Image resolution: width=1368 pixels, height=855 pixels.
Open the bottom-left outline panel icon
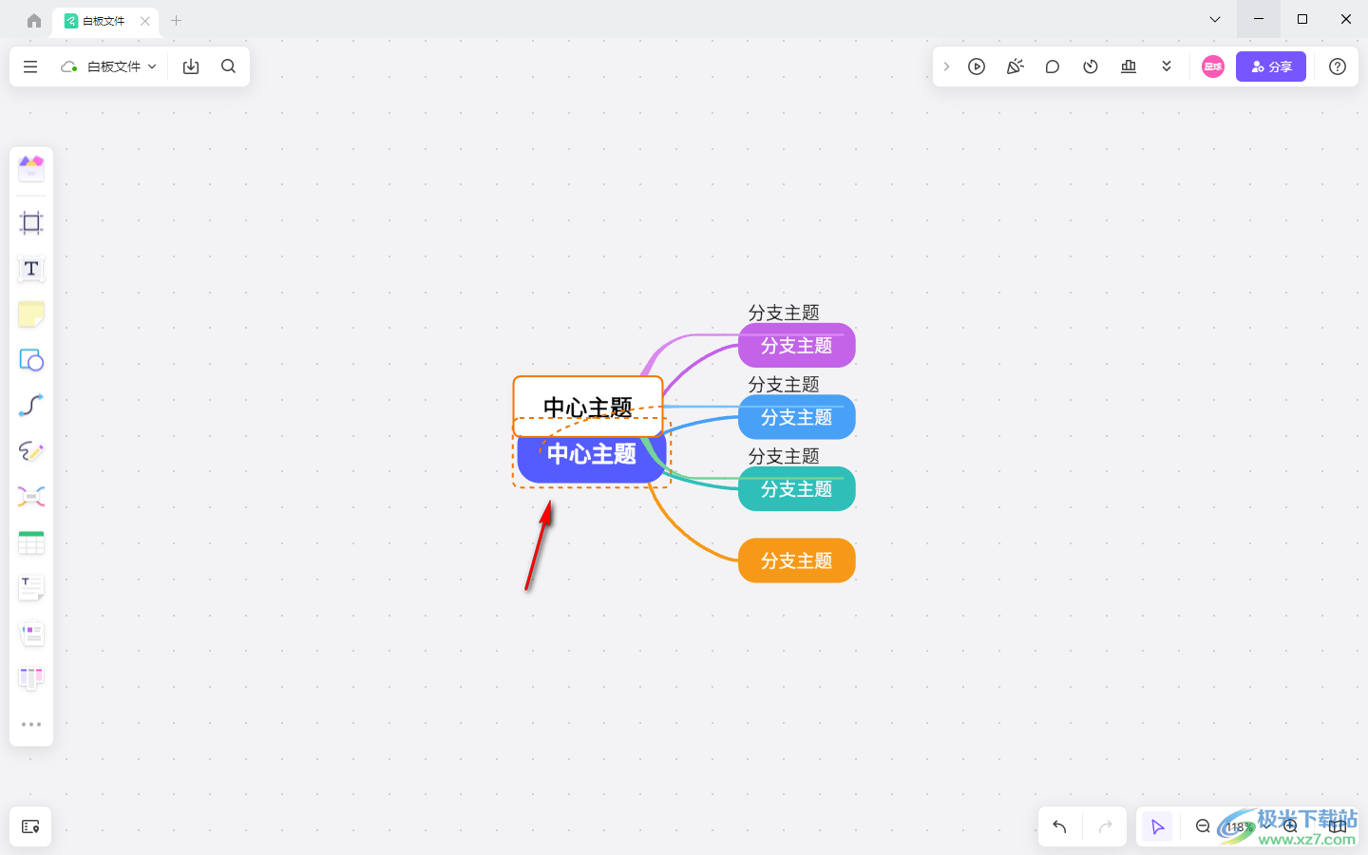30,826
